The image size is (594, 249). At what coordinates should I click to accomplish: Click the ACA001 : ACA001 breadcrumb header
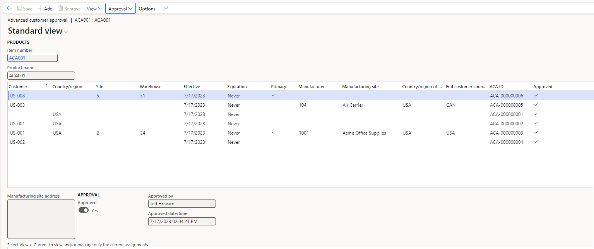[x=92, y=20]
